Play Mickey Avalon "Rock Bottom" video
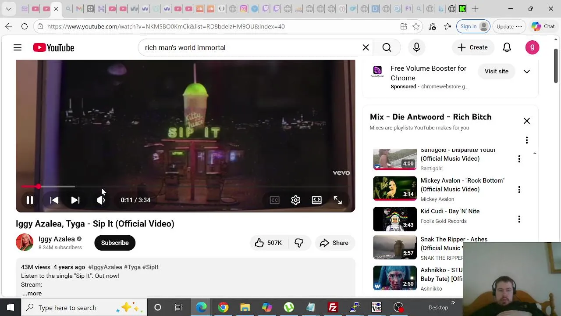 click(395, 188)
